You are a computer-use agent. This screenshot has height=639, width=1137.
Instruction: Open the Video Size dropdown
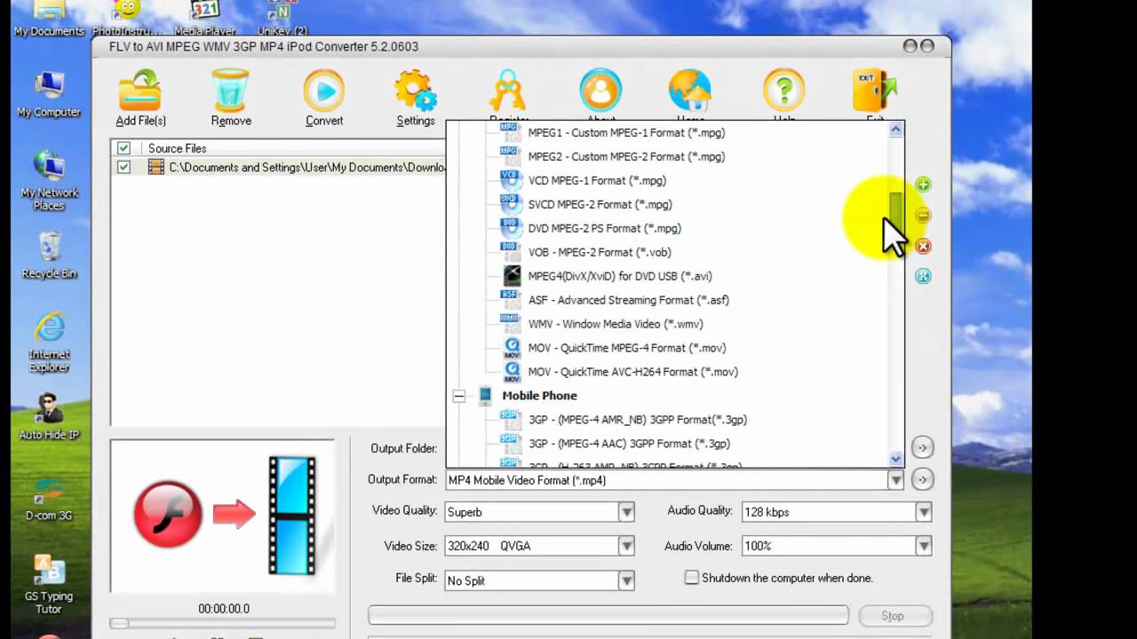pos(626,546)
